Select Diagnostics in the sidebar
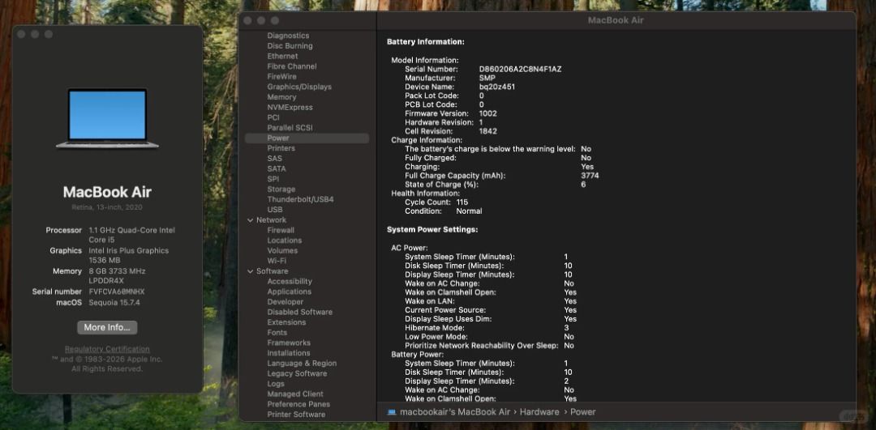Viewport: 876px width, 430px height. (x=288, y=36)
